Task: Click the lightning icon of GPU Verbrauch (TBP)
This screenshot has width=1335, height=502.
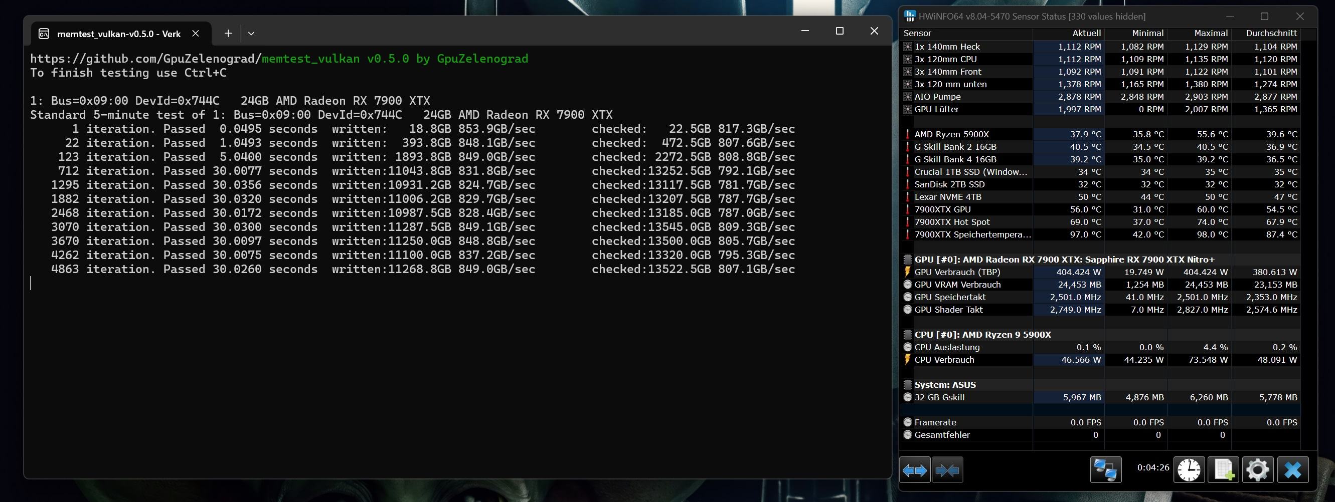Action: pyautogui.click(x=907, y=272)
